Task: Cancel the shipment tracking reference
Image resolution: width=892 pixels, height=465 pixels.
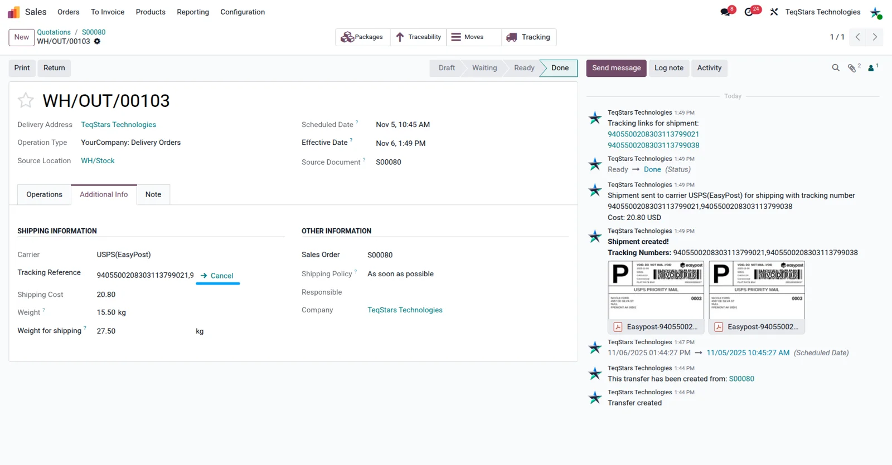Action: [x=217, y=276]
